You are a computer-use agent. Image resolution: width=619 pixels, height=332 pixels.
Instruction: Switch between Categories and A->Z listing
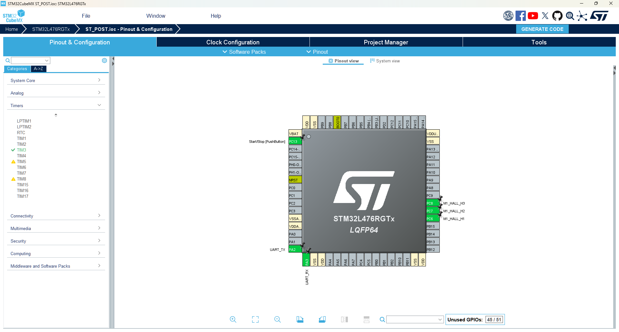[38, 69]
